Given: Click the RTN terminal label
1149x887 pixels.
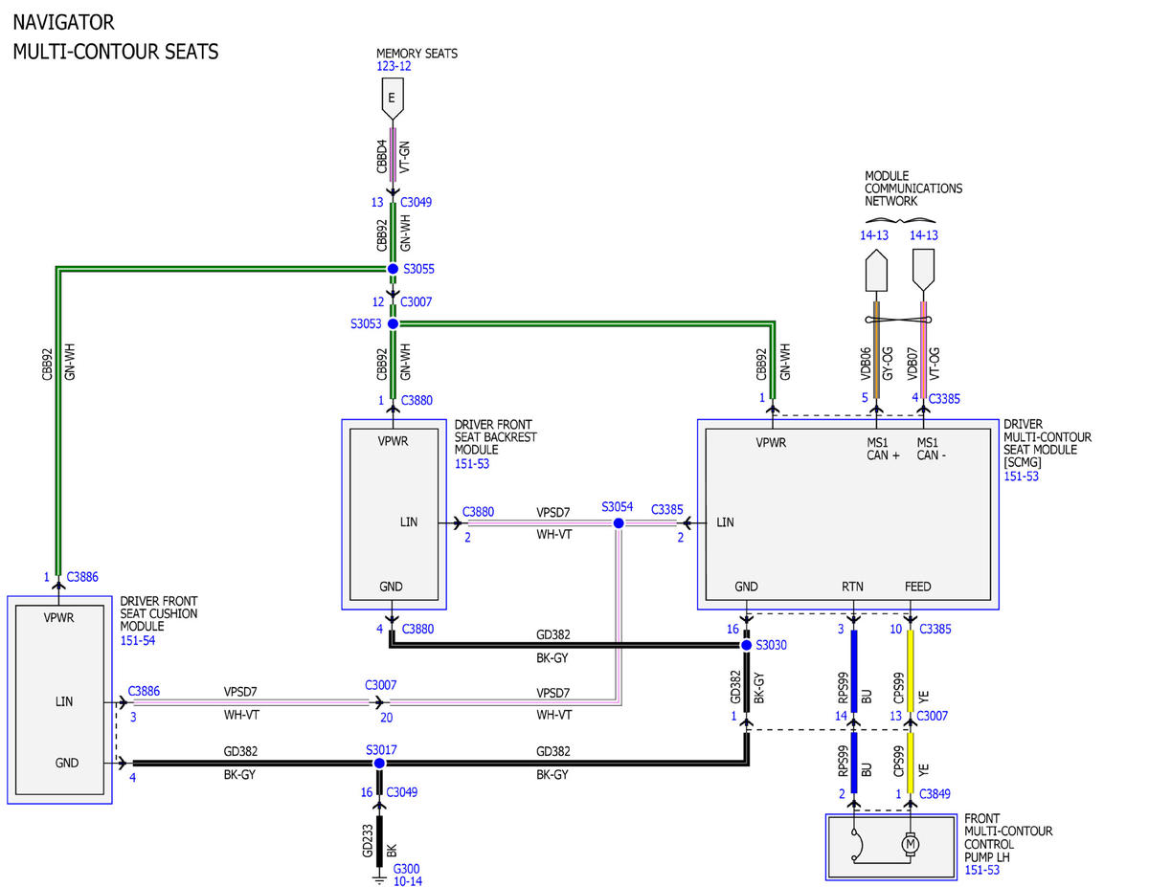Looking at the screenshot, I should pyautogui.click(x=853, y=587).
